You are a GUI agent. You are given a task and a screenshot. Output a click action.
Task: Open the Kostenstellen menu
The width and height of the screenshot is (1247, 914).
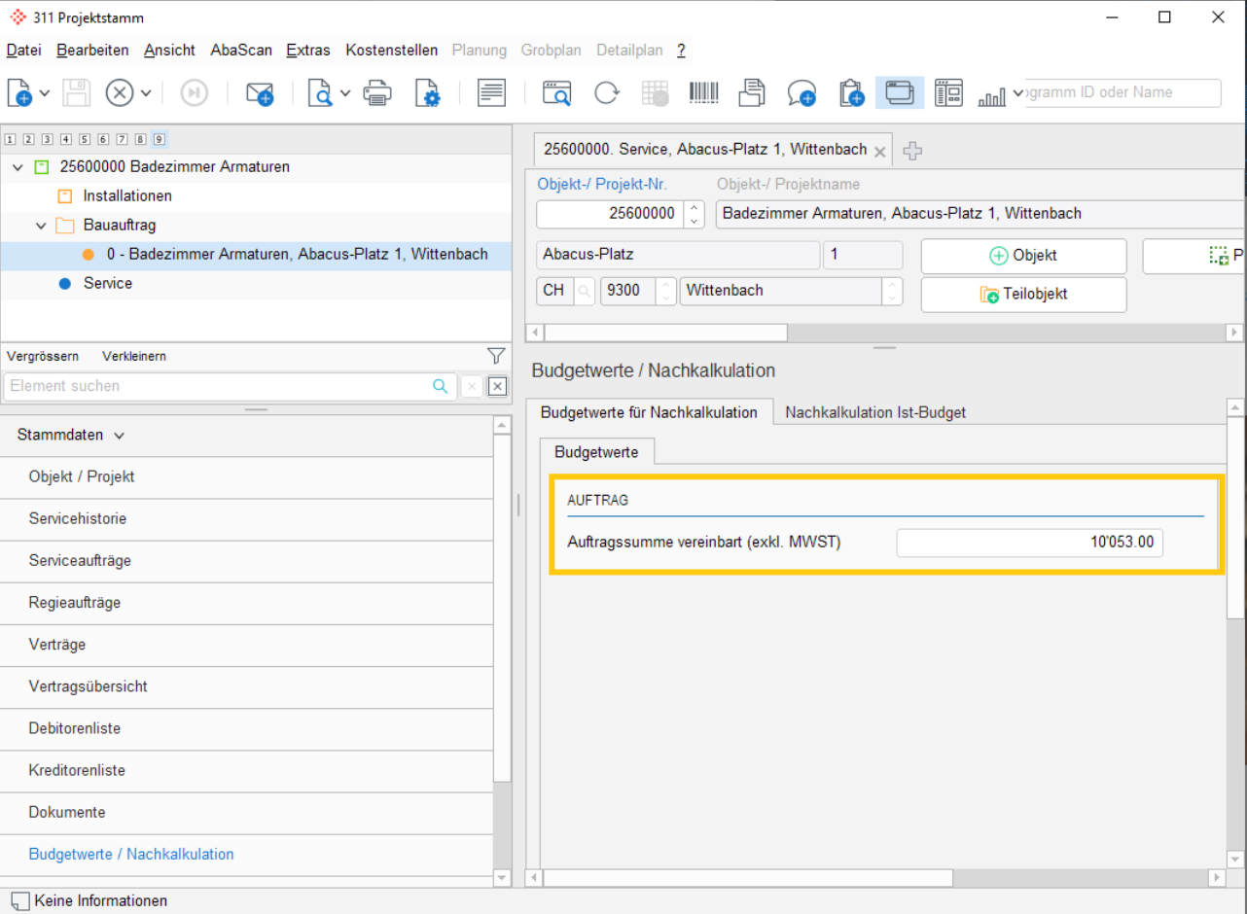(392, 50)
